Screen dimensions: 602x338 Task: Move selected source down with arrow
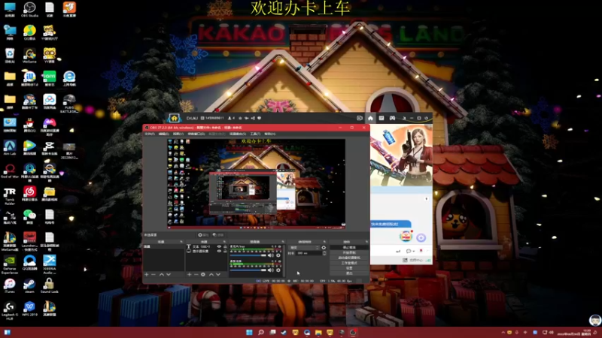coord(218,274)
